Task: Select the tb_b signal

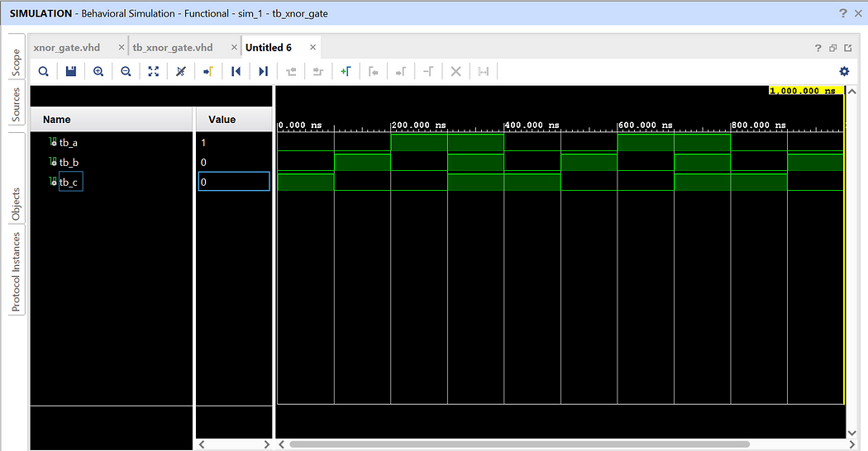Action: pyautogui.click(x=69, y=162)
